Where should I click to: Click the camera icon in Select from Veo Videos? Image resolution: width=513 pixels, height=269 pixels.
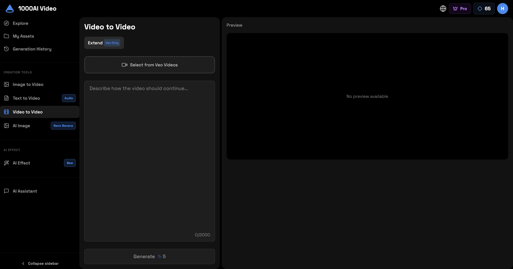(124, 65)
